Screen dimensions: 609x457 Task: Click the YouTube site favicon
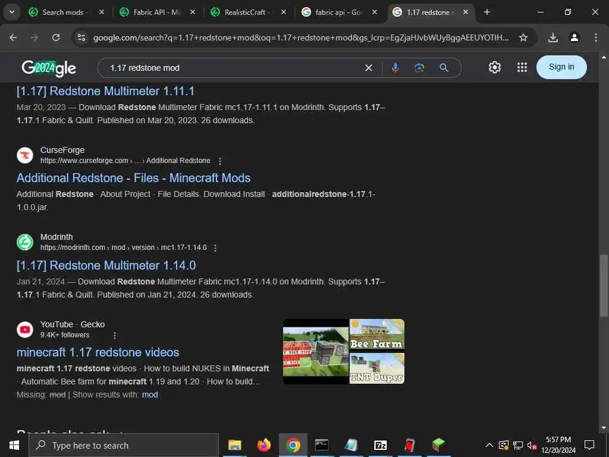pos(25,330)
